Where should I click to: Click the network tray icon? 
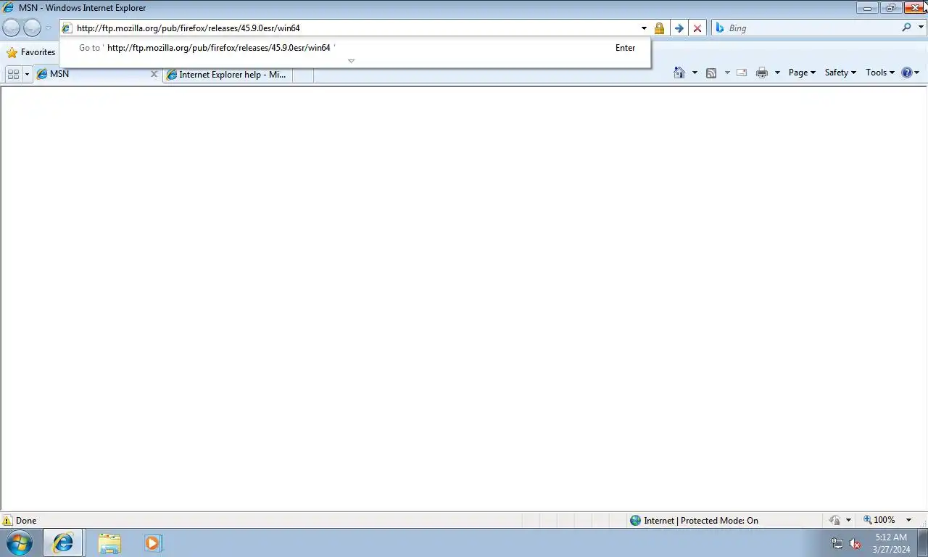tap(837, 543)
